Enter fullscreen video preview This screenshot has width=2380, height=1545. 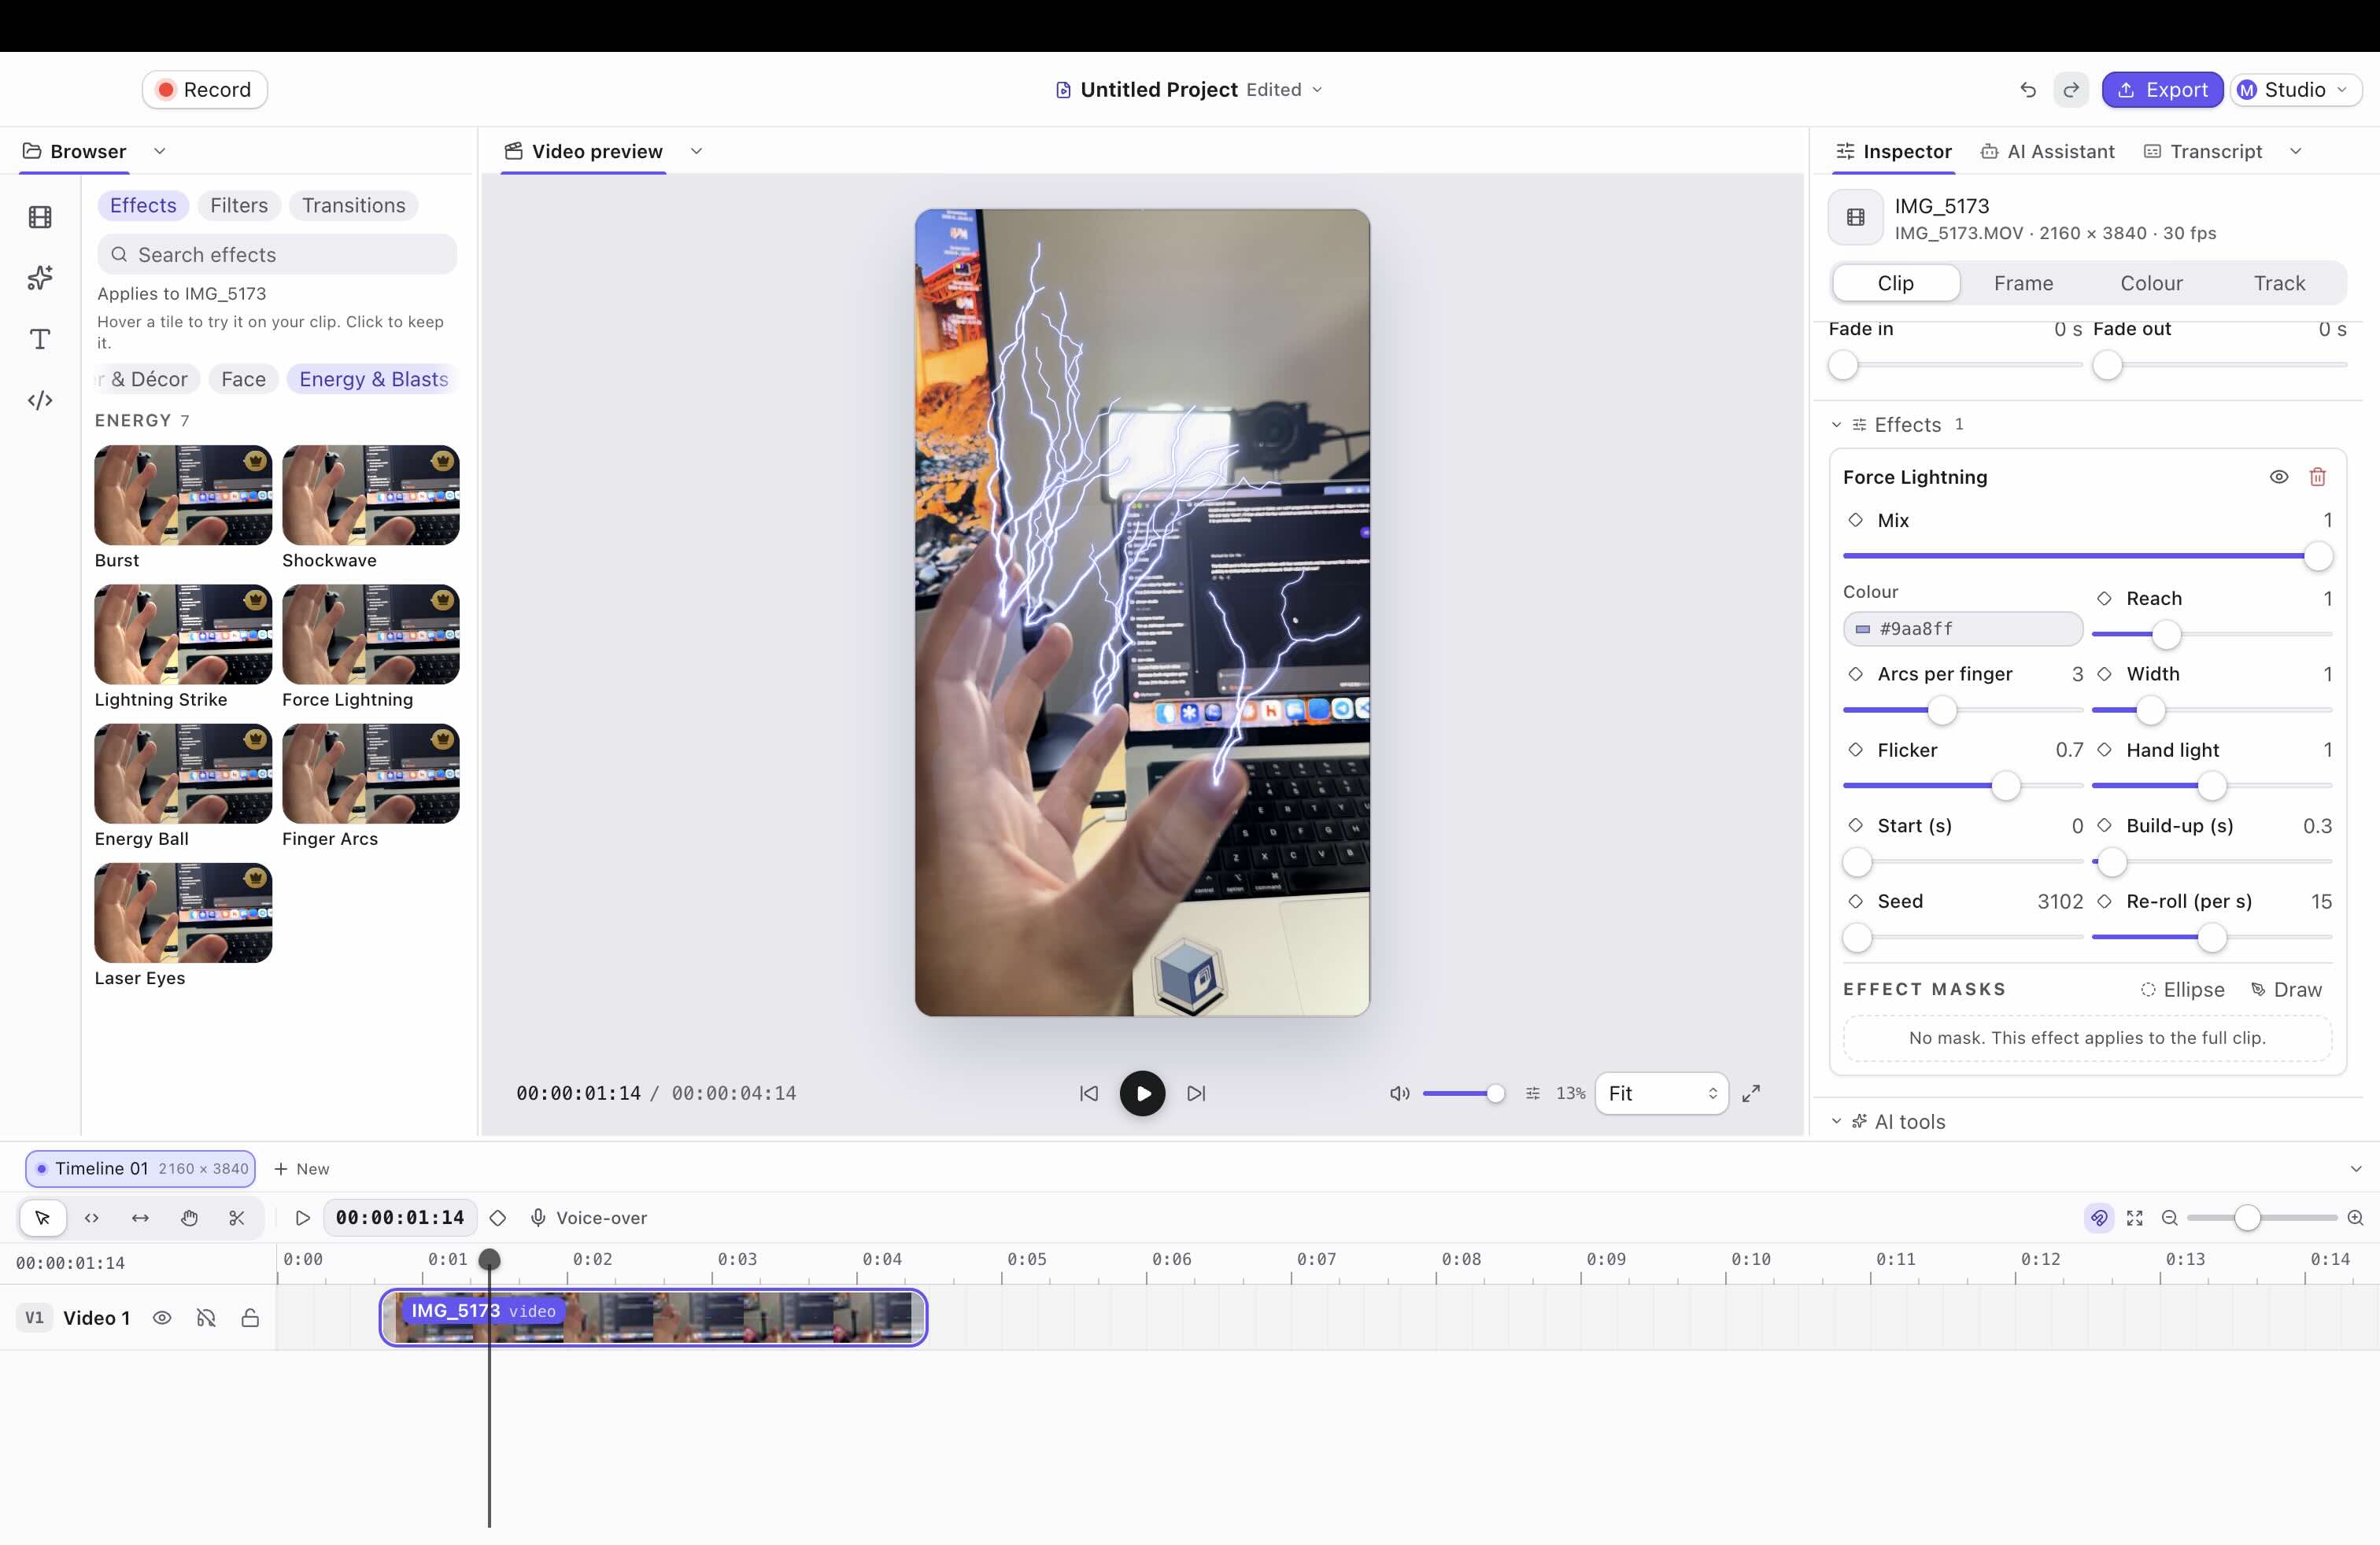click(1751, 1093)
